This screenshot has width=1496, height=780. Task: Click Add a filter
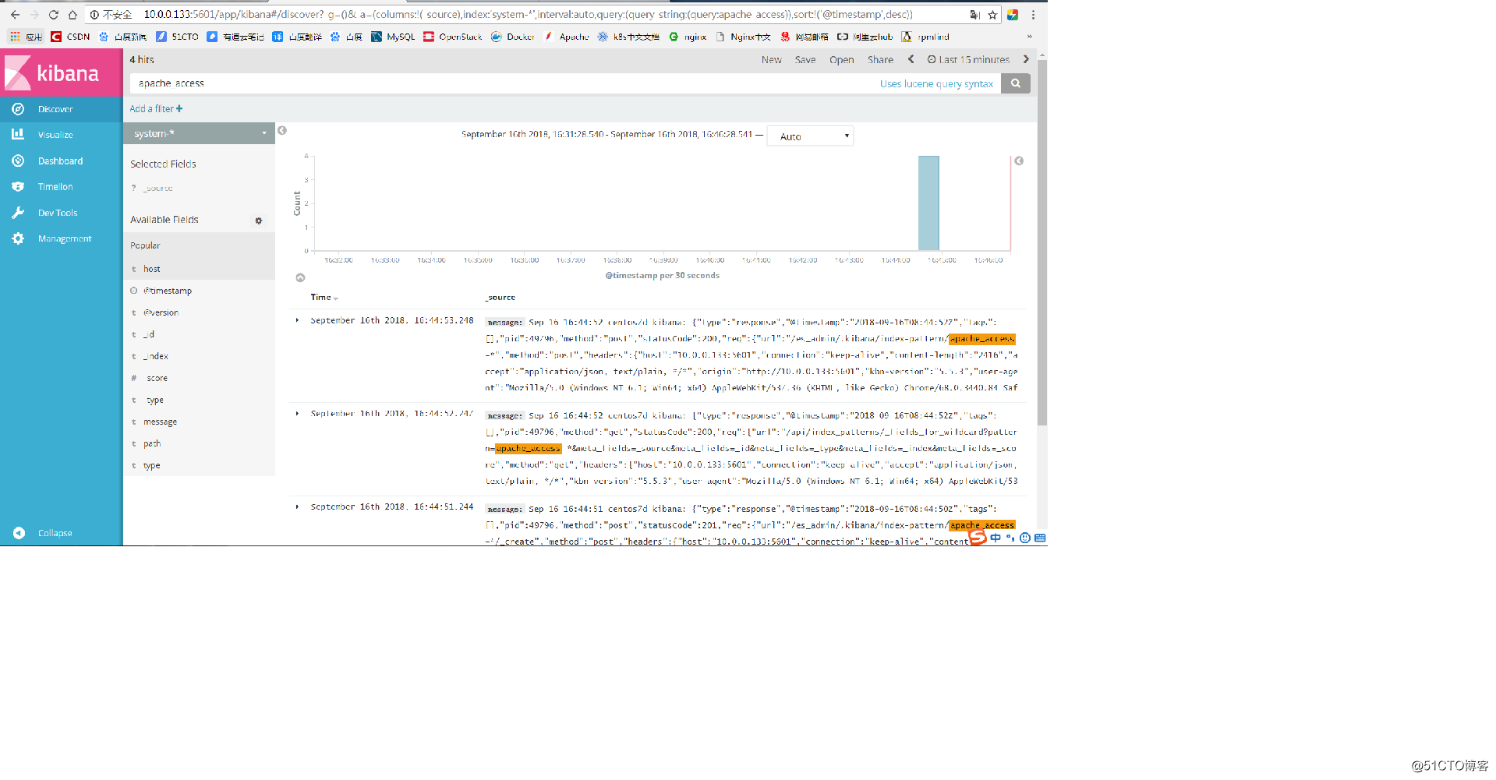click(x=156, y=109)
